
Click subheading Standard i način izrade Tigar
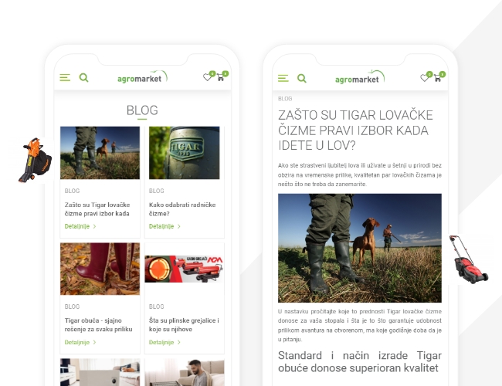[360, 361]
